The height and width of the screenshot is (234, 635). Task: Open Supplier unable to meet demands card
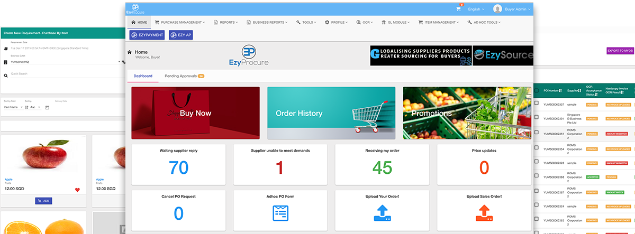point(280,164)
